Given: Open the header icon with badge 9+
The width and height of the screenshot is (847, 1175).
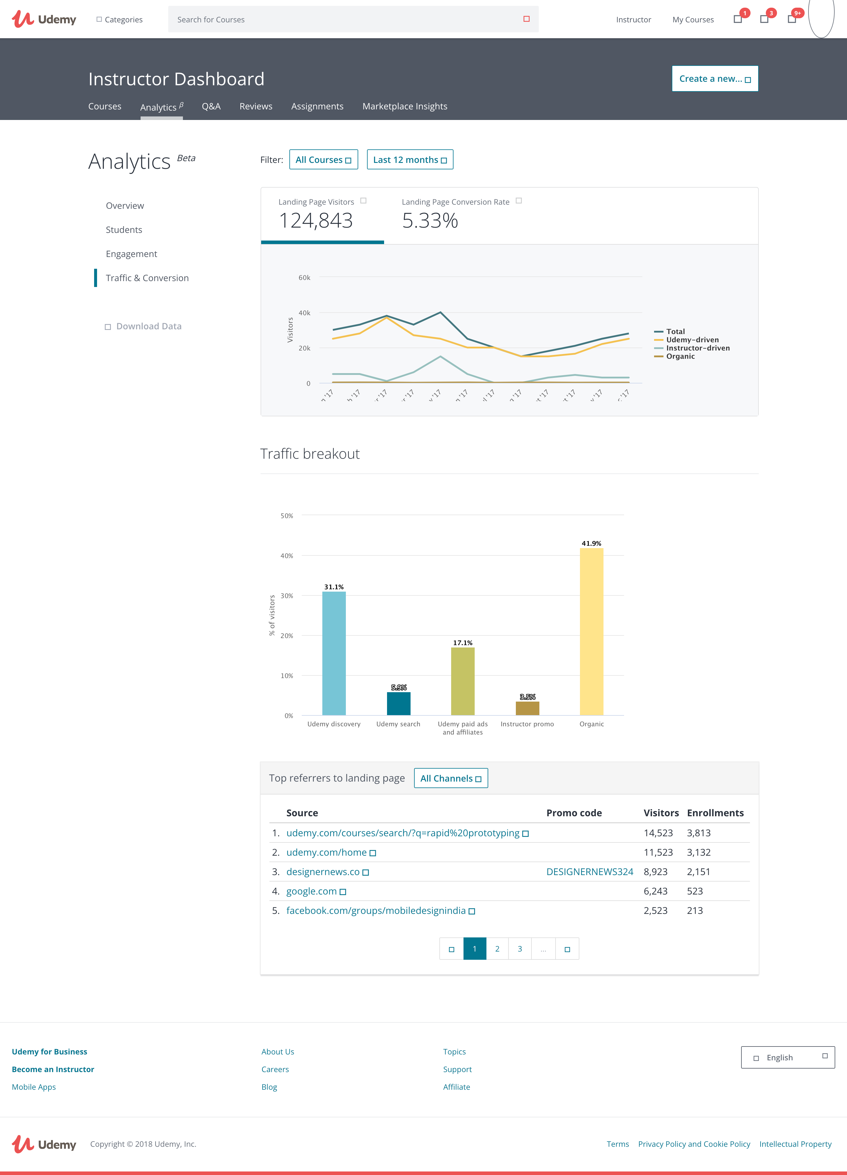Looking at the screenshot, I should tap(792, 19).
